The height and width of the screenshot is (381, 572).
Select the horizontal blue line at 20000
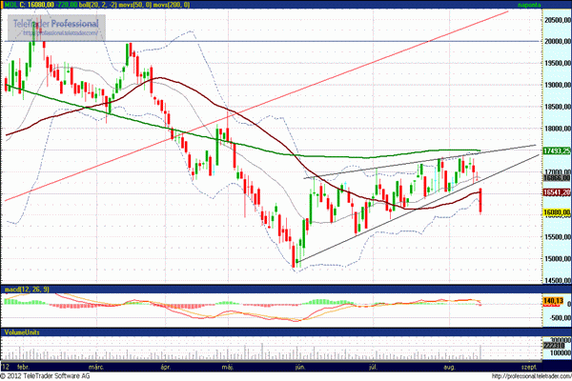tap(272, 41)
